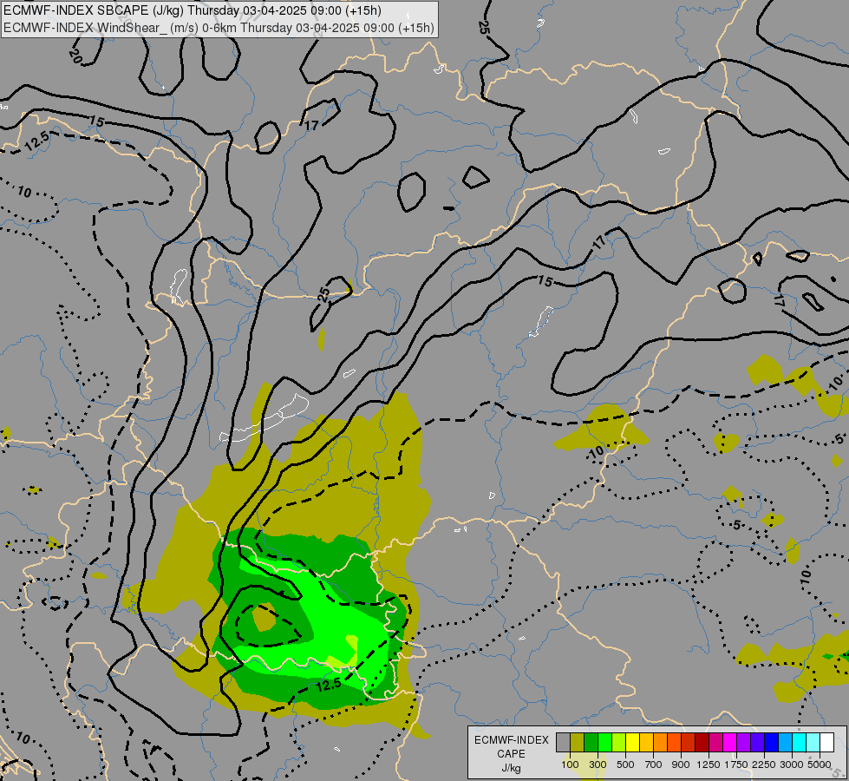
Task: Select the maroon dark red legend swatch
Action: (x=702, y=742)
